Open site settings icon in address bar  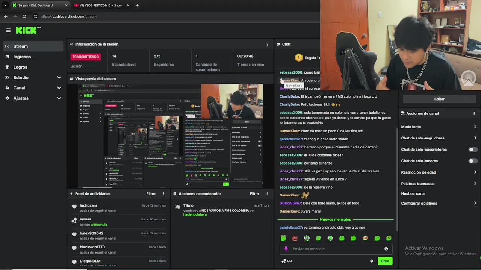[35, 16]
